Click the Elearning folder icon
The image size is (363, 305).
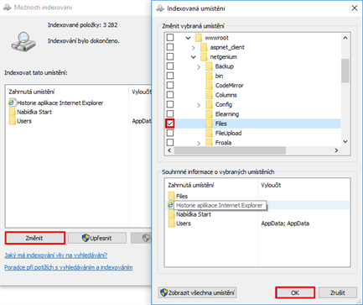[209, 114]
